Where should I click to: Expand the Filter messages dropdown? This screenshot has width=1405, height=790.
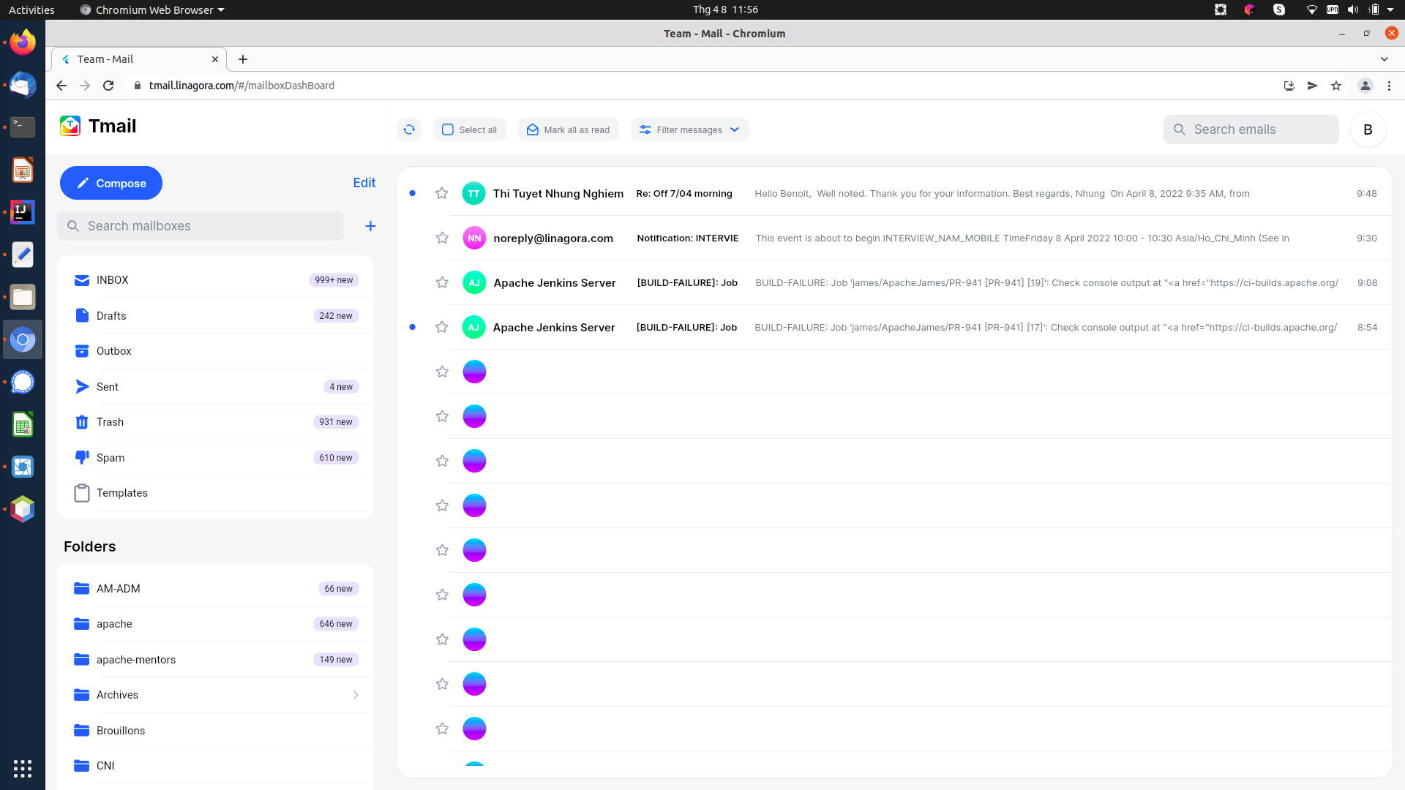(x=735, y=129)
